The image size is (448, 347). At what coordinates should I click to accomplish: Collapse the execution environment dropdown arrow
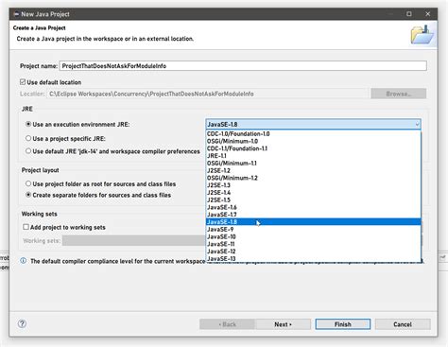pos(417,124)
